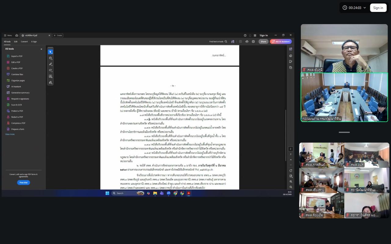The height and width of the screenshot is (244, 391).
Task: Choose the add text box tool
Action: 50,76
